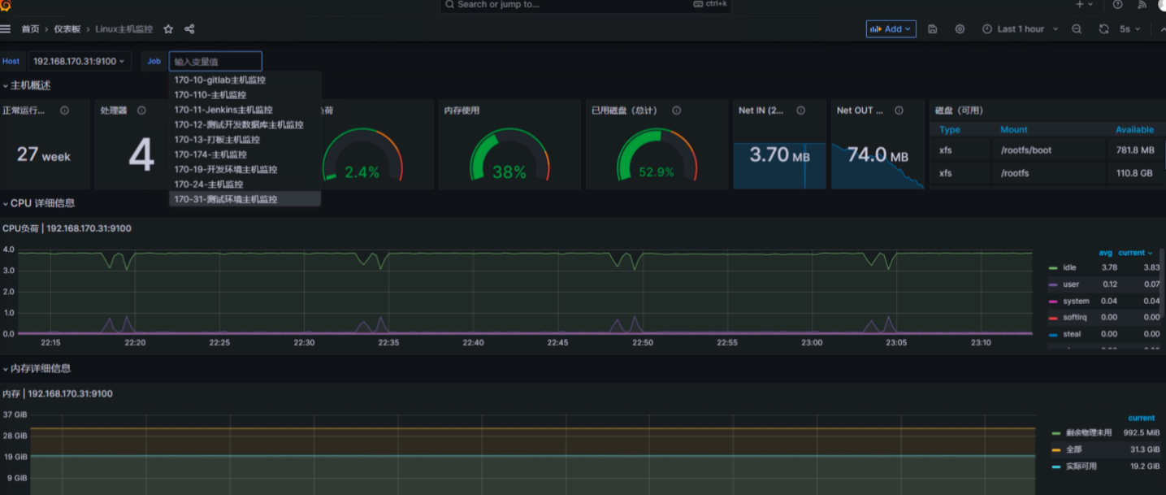Zoom out the time range
1166x495 pixels.
(1077, 29)
